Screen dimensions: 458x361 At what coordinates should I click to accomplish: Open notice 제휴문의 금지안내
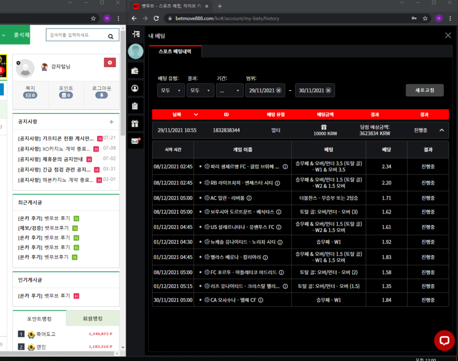[x=50, y=159]
